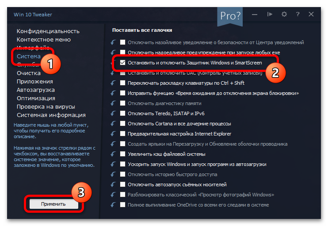
Task: Restore default arrow for Cortana option
Action: 113,124
